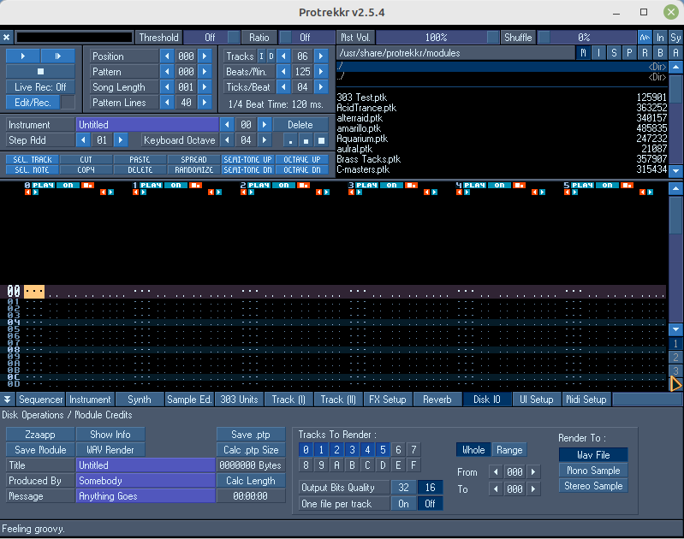Toggle Edit/Rec. mode
The height and width of the screenshot is (539, 684).
coord(33,103)
